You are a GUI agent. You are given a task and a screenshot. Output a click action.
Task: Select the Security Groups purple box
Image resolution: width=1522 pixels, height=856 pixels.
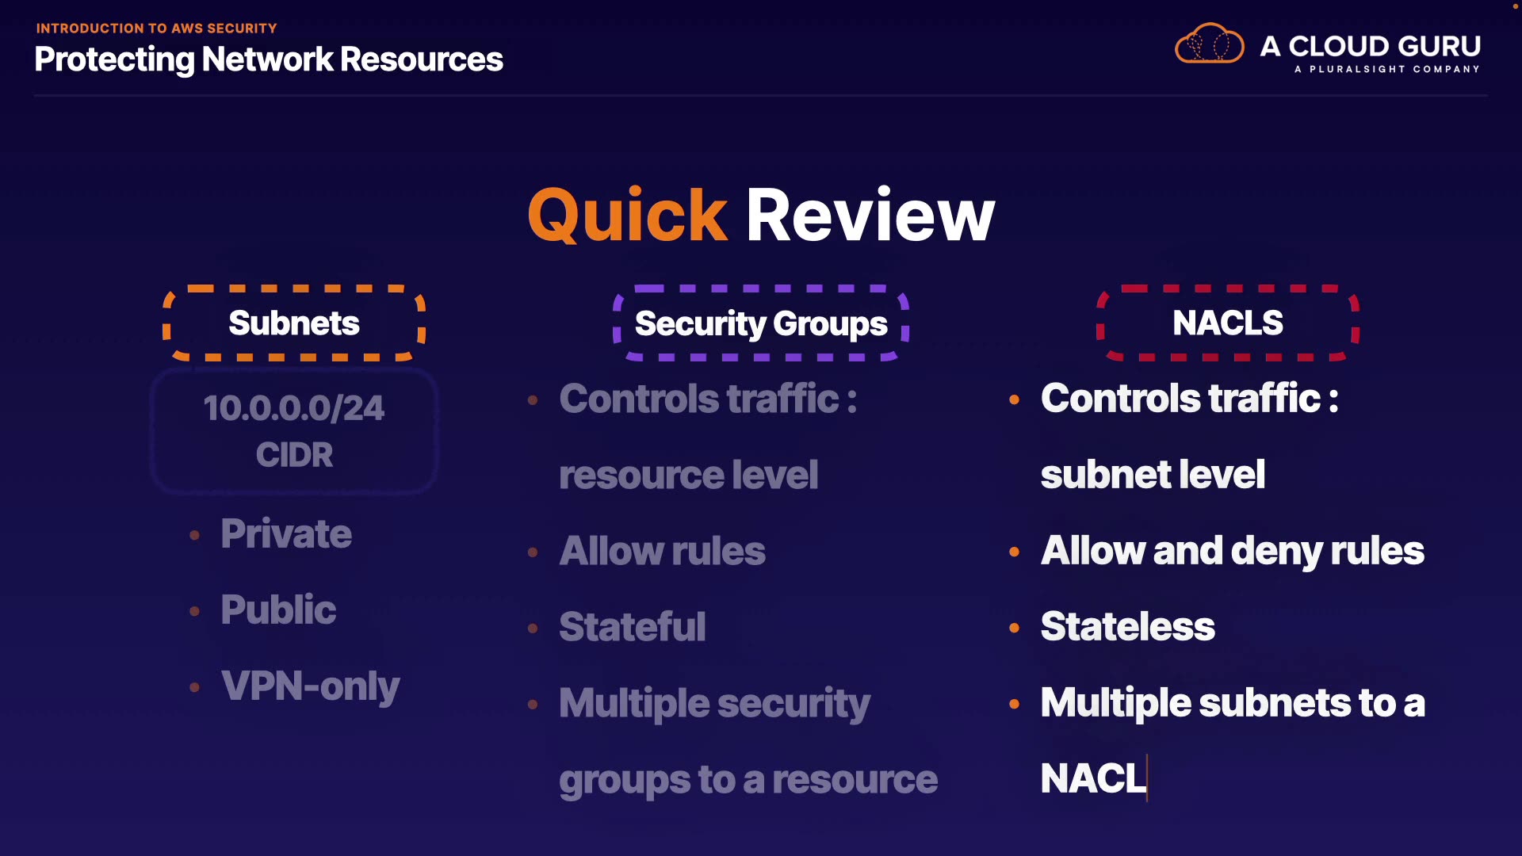(x=761, y=323)
